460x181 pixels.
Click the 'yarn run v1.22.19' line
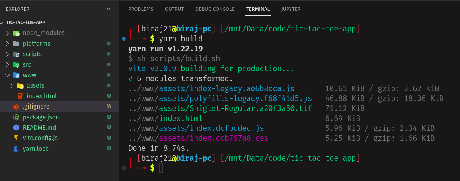166,49
